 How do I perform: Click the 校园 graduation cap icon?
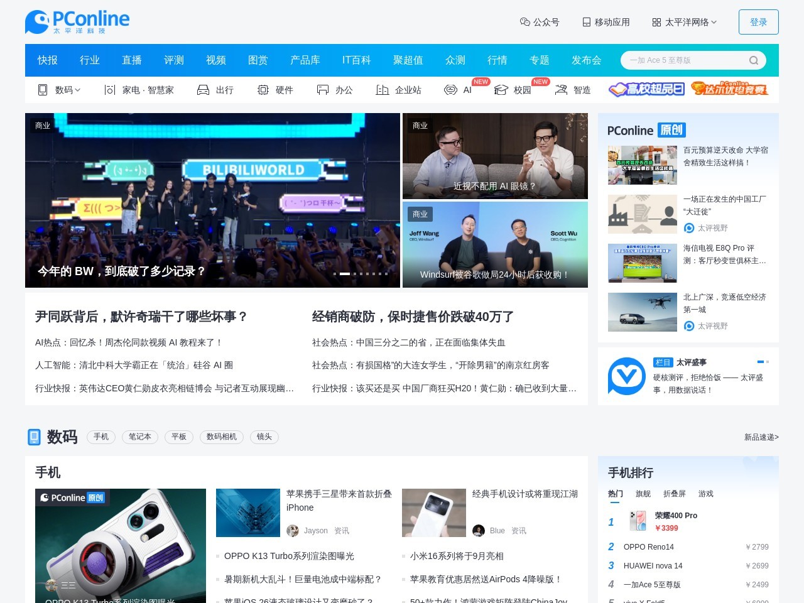pos(501,90)
